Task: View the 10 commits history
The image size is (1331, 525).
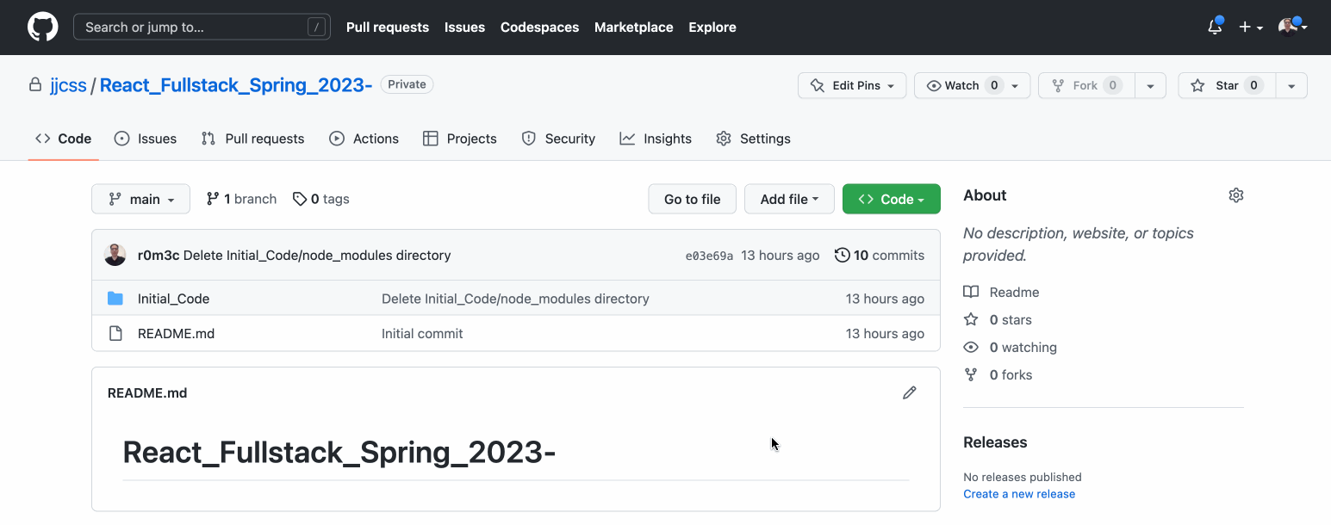Action: coord(880,255)
